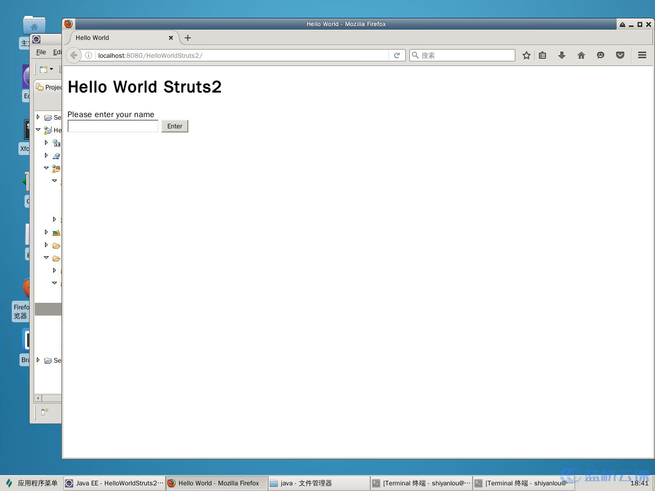
Task: Click the Firefox home icon
Action: (581, 55)
